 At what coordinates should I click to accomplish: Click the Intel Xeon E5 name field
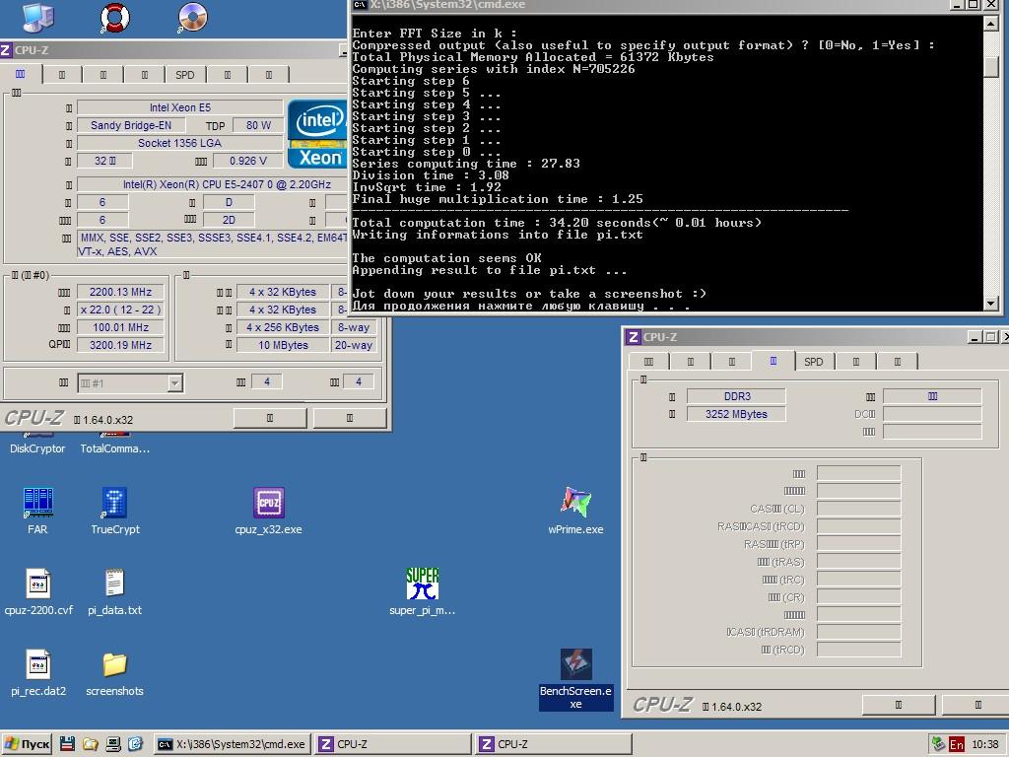pos(180,107)
